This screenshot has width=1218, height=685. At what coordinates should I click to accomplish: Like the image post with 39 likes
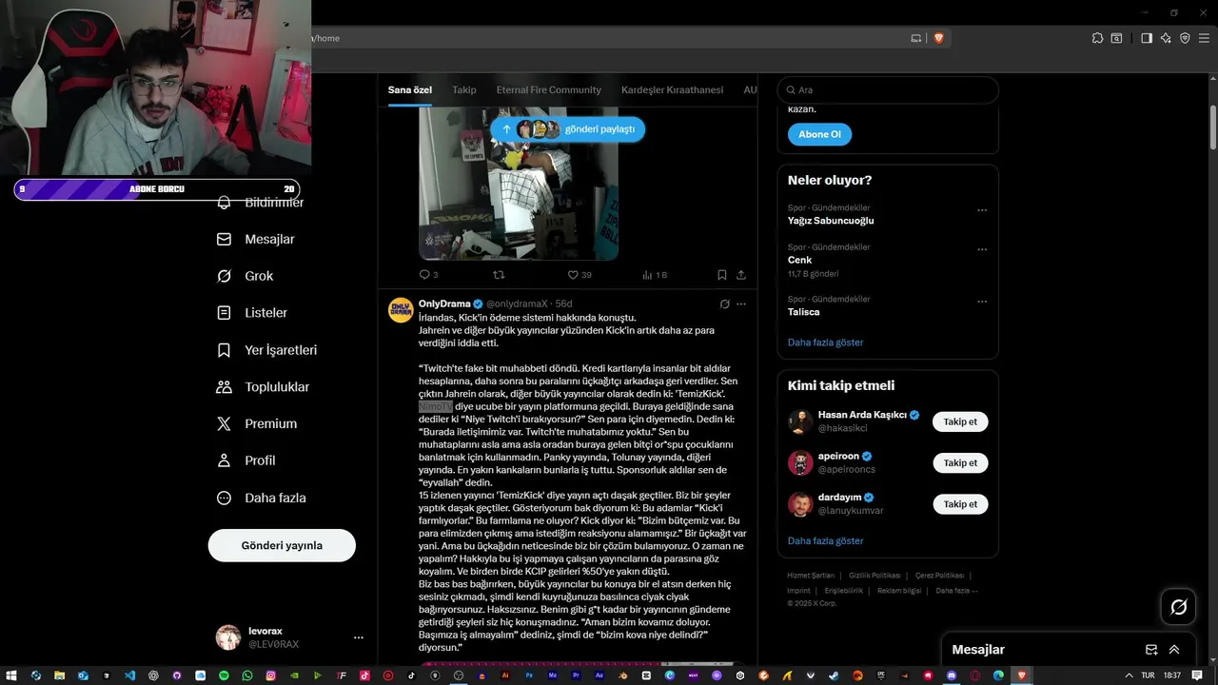[580, 275]
